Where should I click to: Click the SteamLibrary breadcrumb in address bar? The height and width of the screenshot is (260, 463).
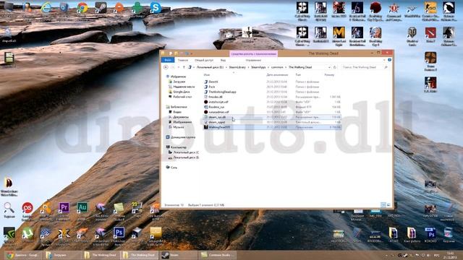237,67
